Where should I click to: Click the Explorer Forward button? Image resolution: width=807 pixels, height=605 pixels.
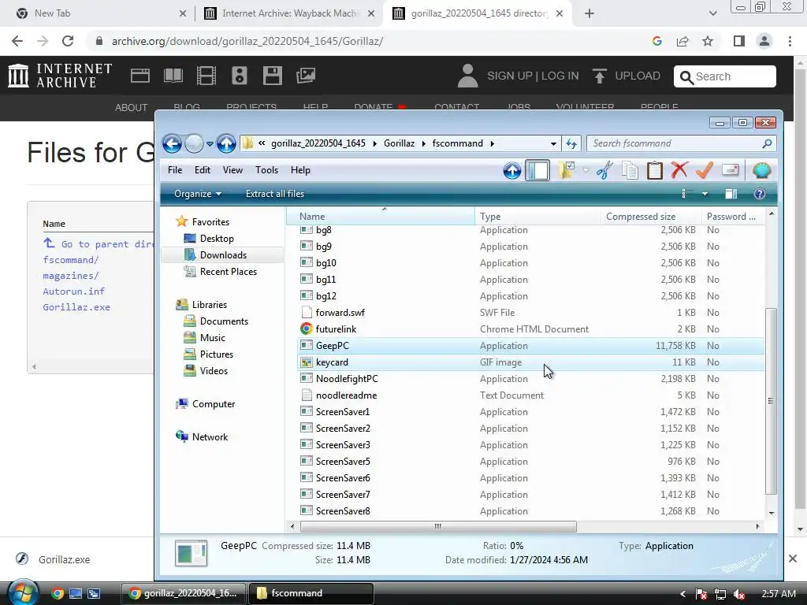(194, 143)
